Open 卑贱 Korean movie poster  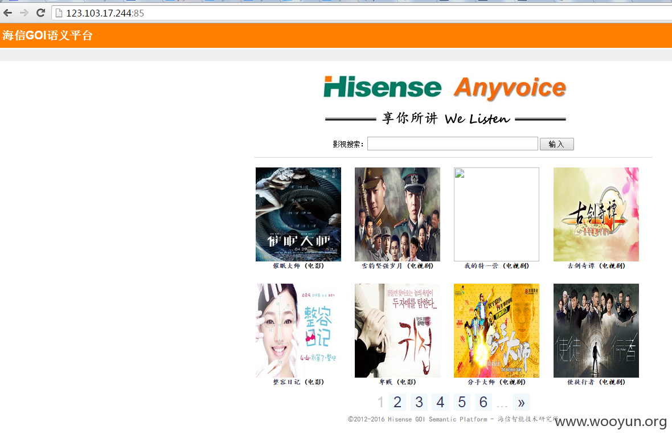coord(398,330)
